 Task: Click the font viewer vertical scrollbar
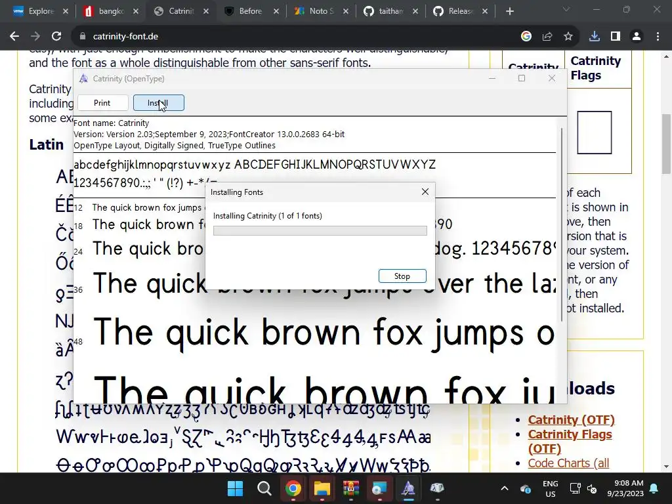click(x=562, y=224)
